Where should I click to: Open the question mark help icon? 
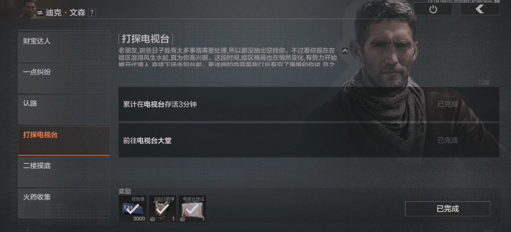click(92, 13)
